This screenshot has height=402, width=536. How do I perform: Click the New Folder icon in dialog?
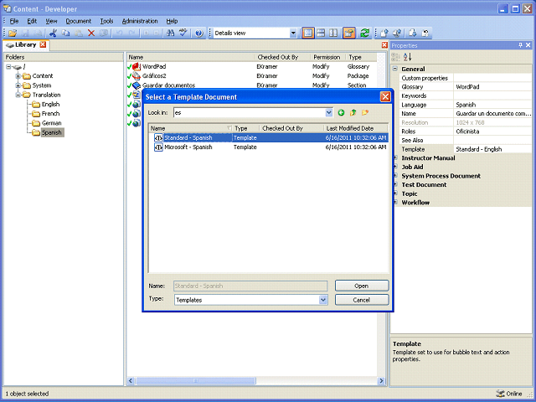pyautogui.click(x=365, y=112)
